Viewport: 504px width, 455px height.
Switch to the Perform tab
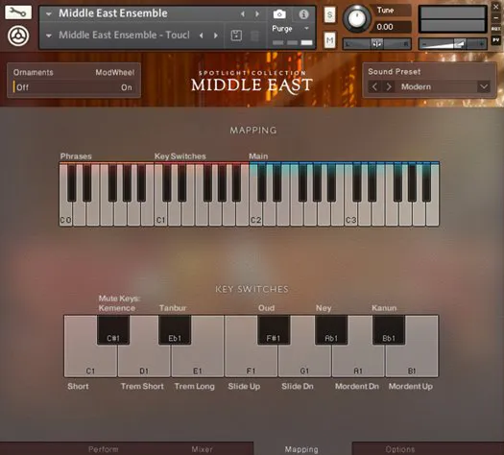coord(104,449)
